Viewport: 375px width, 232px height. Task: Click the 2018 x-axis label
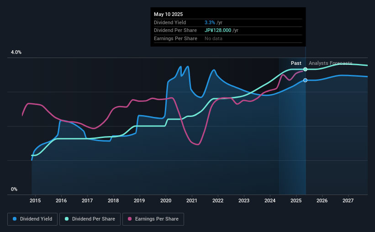[113, 200]
